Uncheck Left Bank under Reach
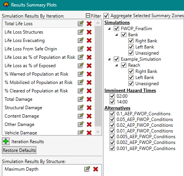Image resolution: width=184 pixels, height=176 pixels. pyautogui.click(x=131, y=78)
